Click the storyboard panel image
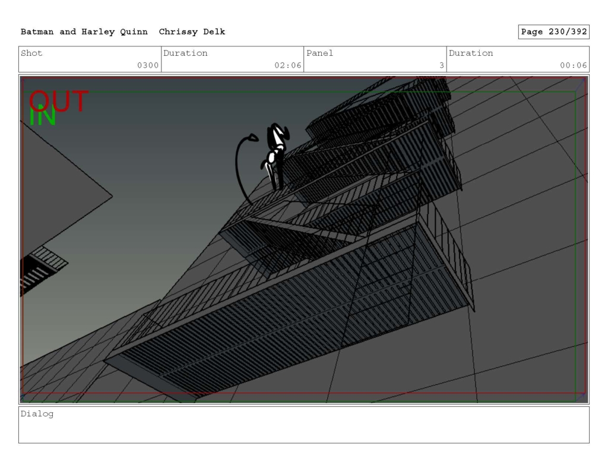 pyautogui.click(x=304, y=239)
